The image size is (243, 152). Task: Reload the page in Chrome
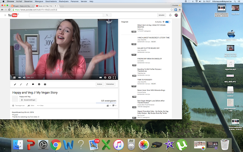click(9, 9)
